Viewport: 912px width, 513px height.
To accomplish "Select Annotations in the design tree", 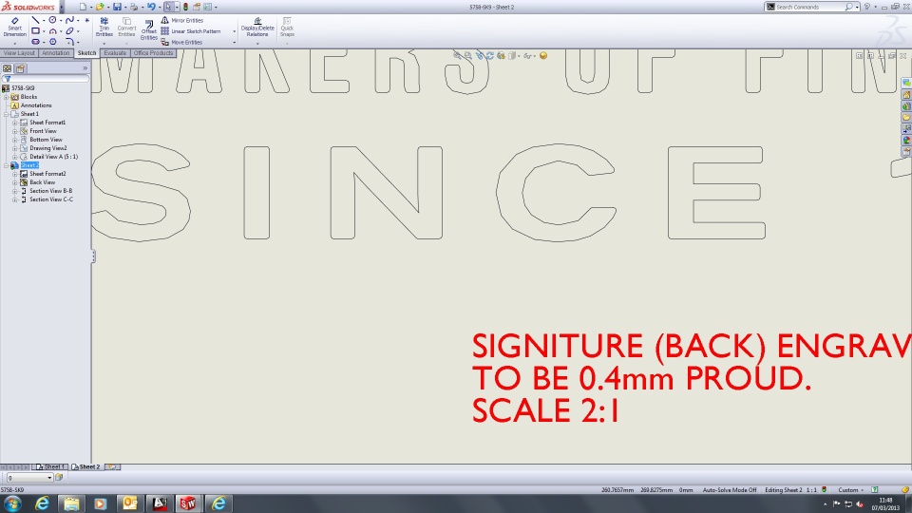I will (36, 105).
